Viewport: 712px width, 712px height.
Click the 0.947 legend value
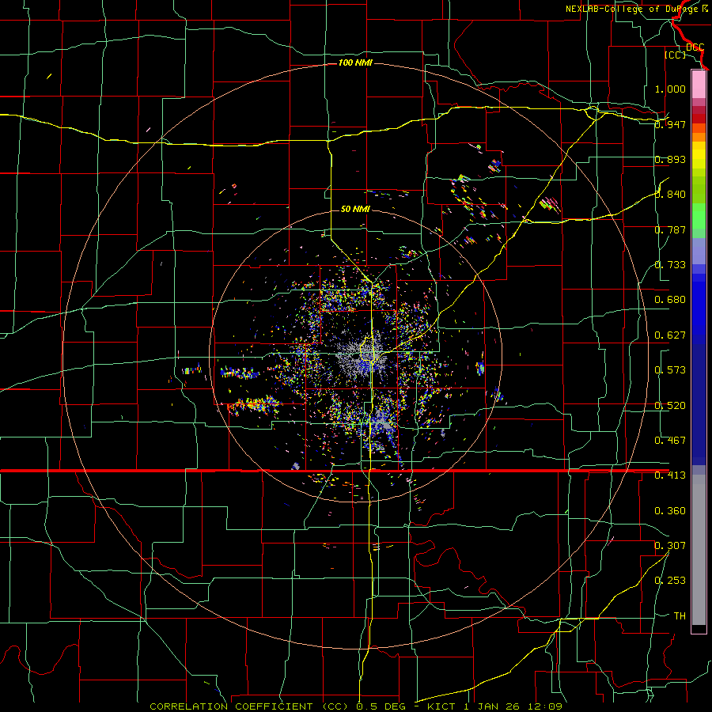[x=670, y=124]
